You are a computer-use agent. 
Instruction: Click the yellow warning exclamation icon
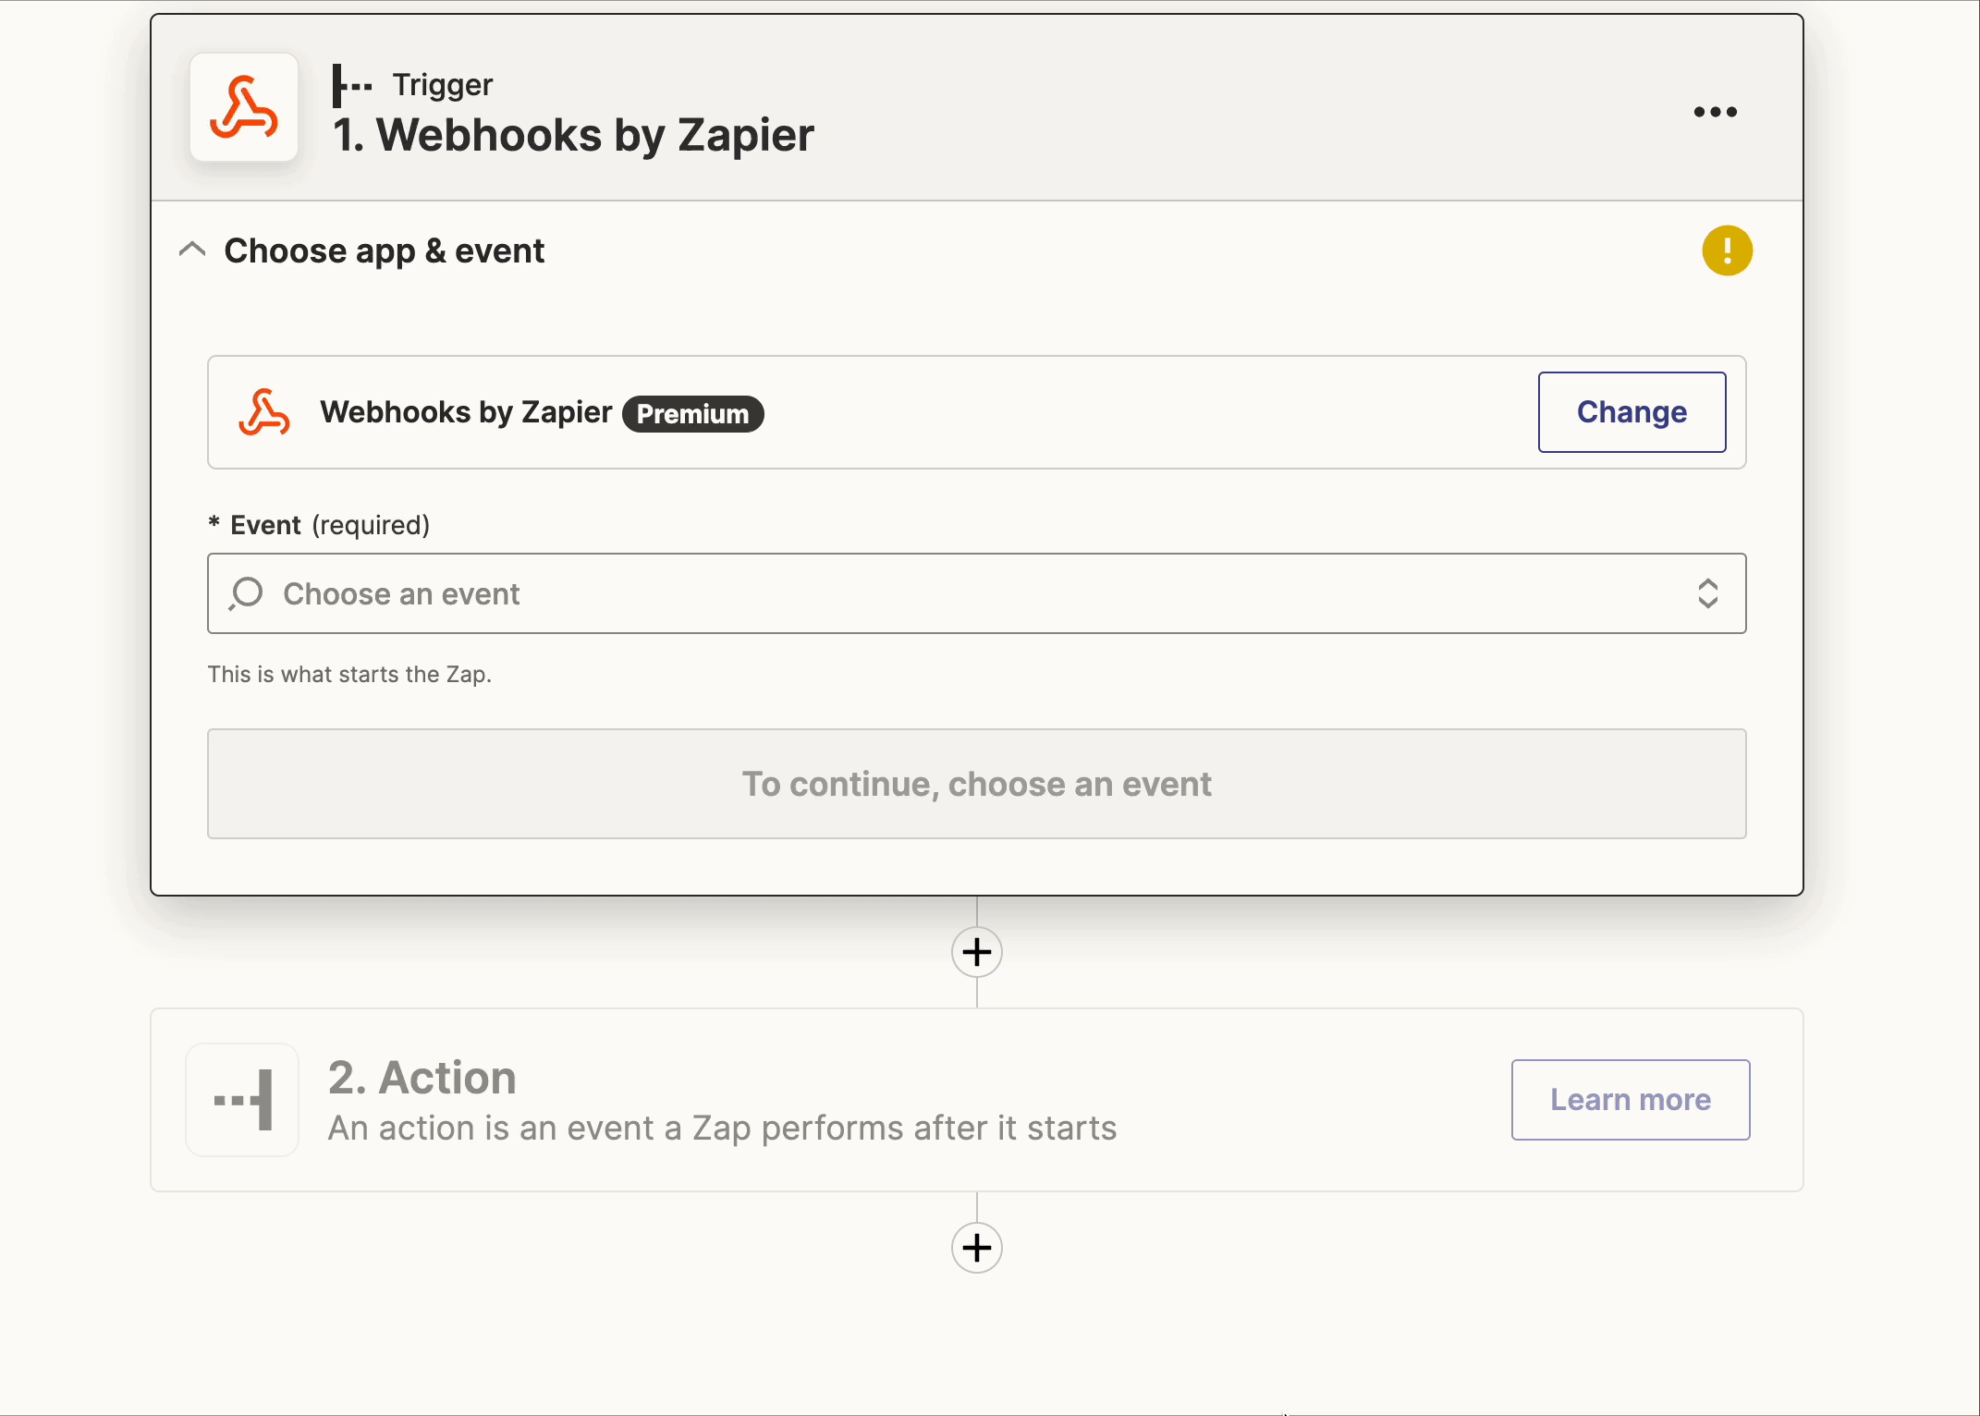pyautogui.click(x=1727, y=250)
